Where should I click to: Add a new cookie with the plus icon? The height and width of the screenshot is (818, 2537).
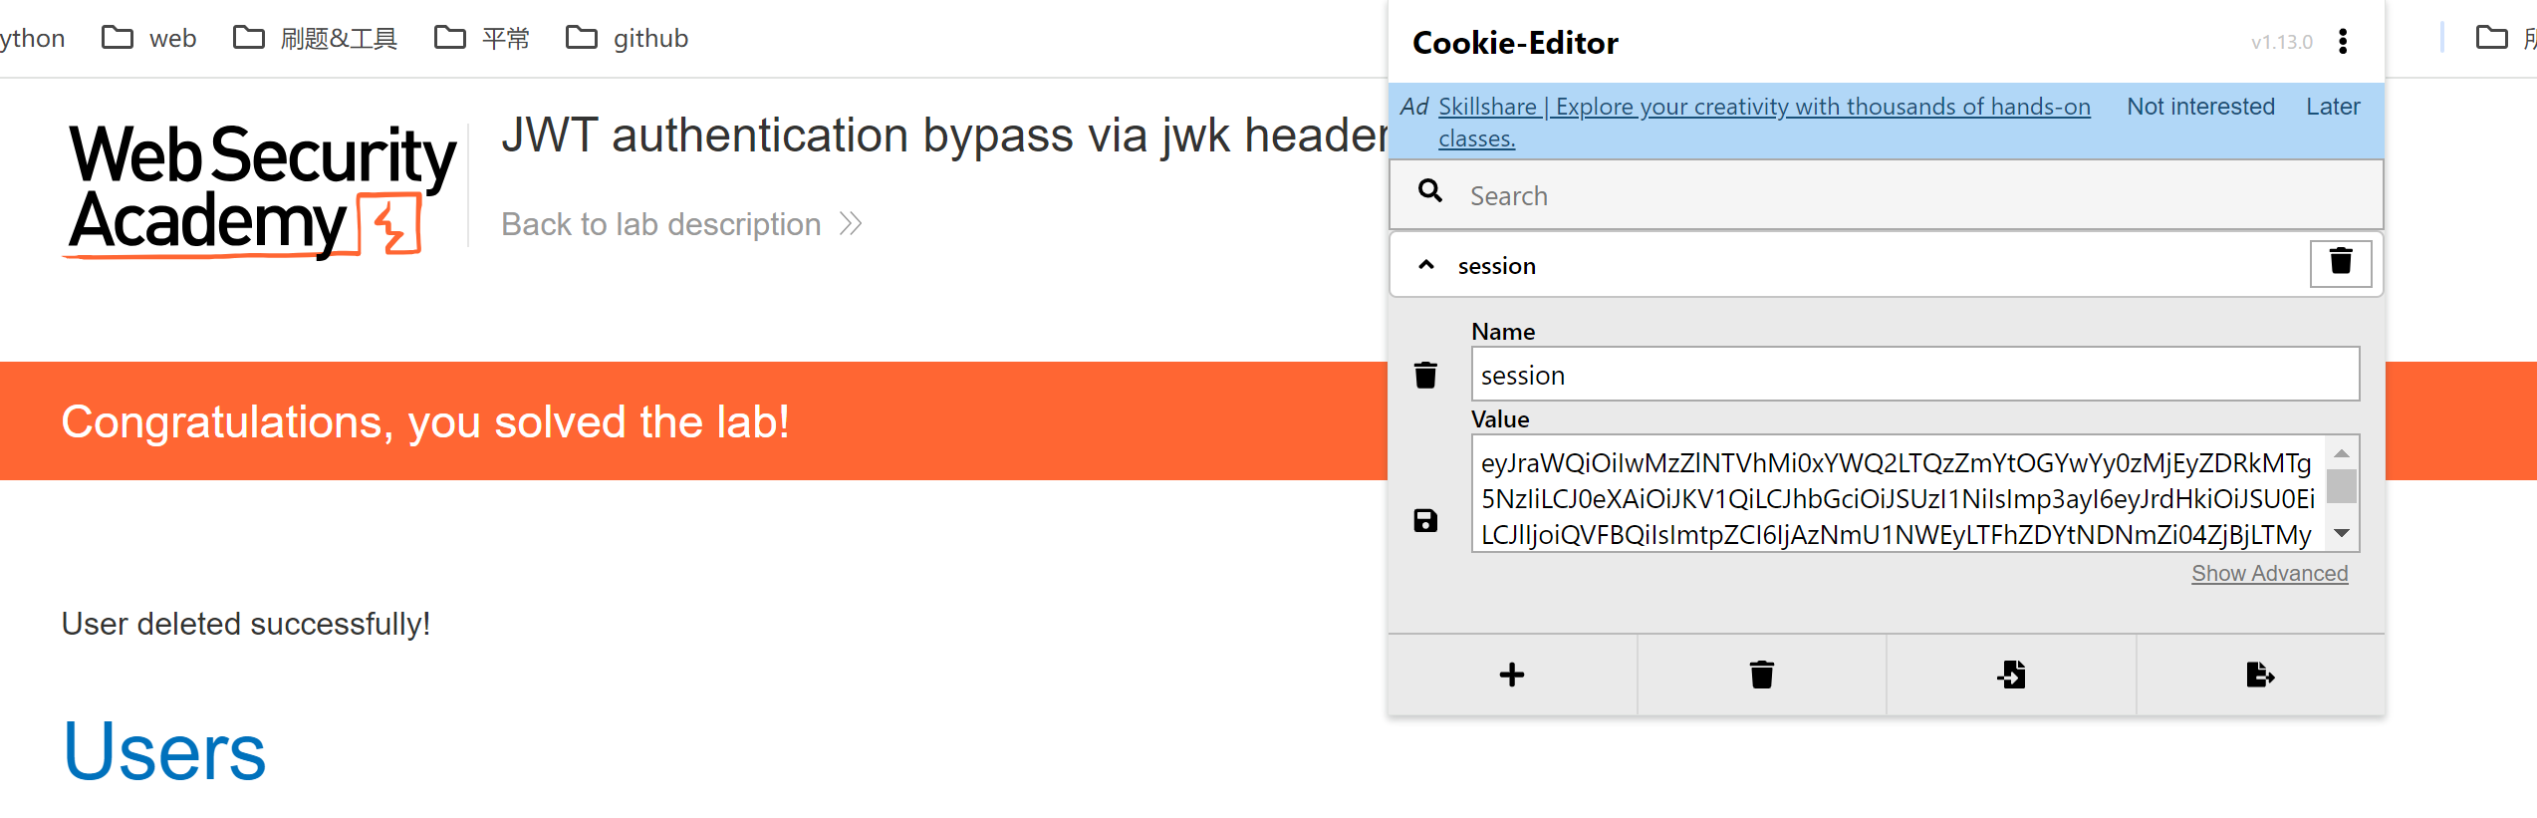1512,675
